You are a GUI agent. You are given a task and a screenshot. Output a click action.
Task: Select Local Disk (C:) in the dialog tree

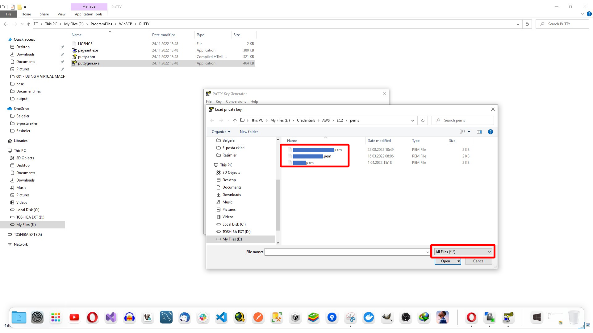234,224
